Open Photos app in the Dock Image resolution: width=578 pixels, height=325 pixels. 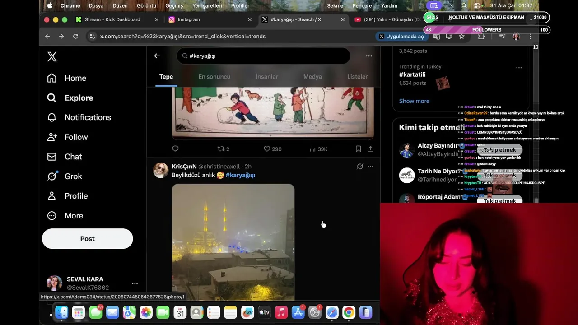(146, 312)
